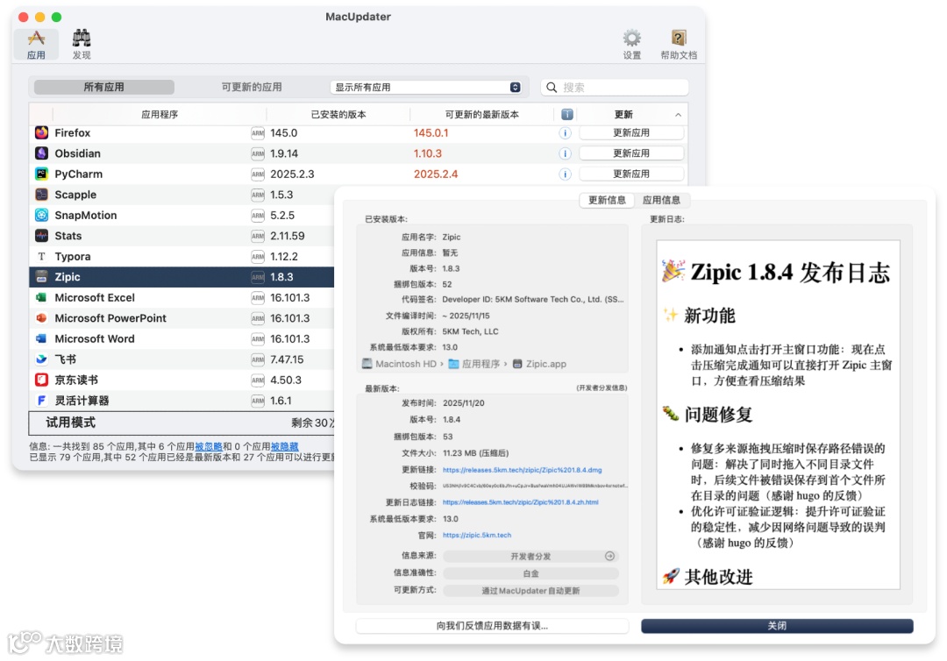Click 向我们反馈应用数据有误 button
The width and height of the screenshot is (947, 661).
[x=492, y=626]
